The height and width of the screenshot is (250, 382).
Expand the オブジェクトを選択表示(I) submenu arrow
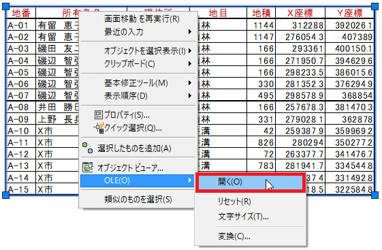click(x=190, y=51)
